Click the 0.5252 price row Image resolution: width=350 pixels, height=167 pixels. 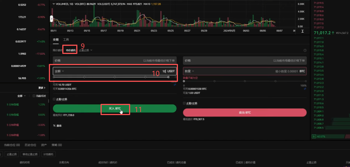pos(22,5)
